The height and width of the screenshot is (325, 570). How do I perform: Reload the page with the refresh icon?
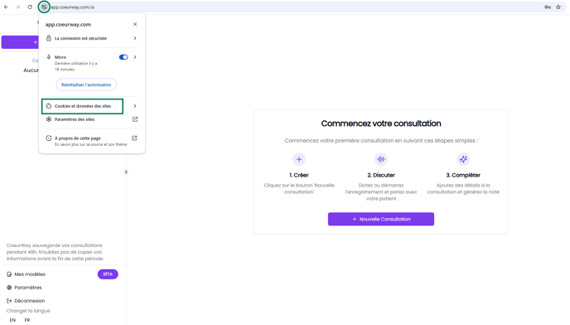point(30,7)
